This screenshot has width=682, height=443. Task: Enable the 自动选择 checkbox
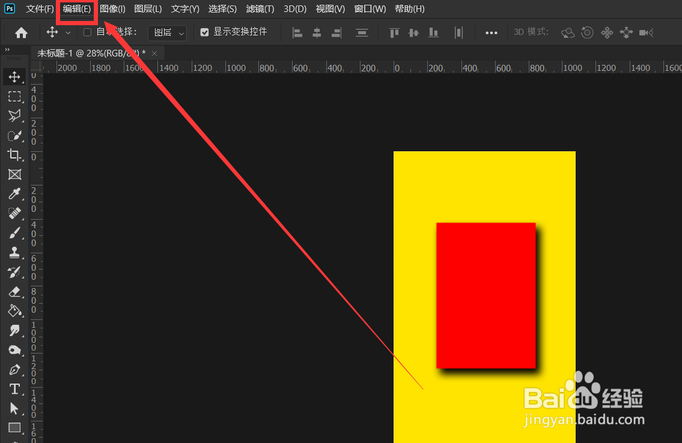(x=87, y=32)
